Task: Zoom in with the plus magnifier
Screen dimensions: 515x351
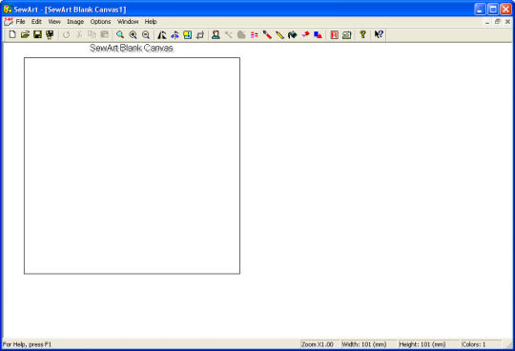Action: tap(133, 34)
